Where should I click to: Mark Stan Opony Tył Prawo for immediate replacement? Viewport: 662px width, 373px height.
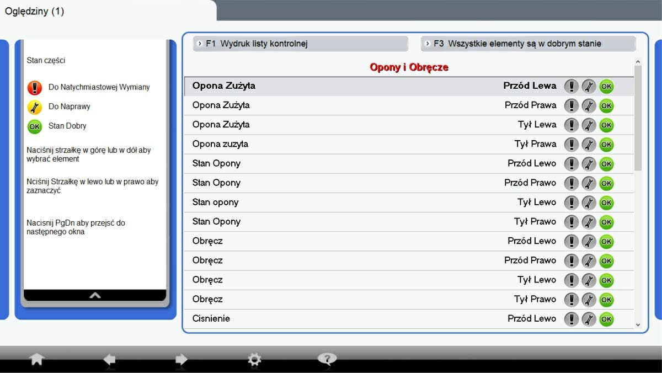(572, 222)
